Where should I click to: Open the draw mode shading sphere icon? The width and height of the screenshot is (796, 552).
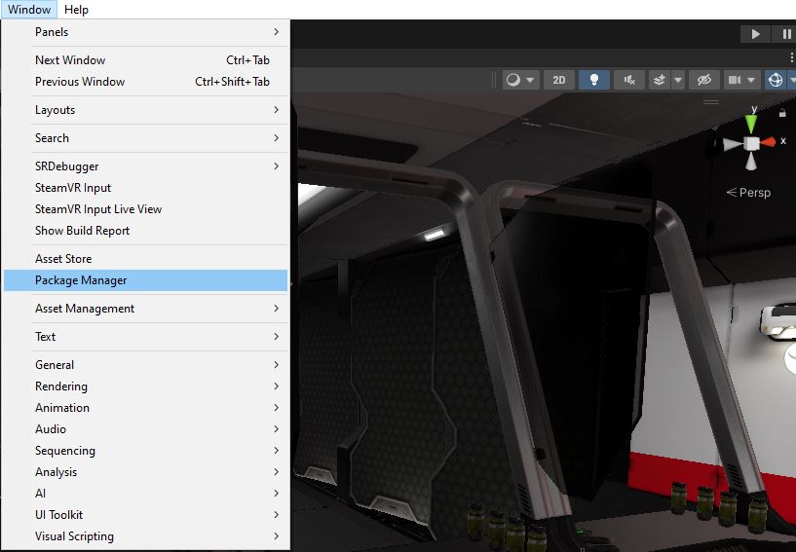pyautogui.click(x=513, y=80)
